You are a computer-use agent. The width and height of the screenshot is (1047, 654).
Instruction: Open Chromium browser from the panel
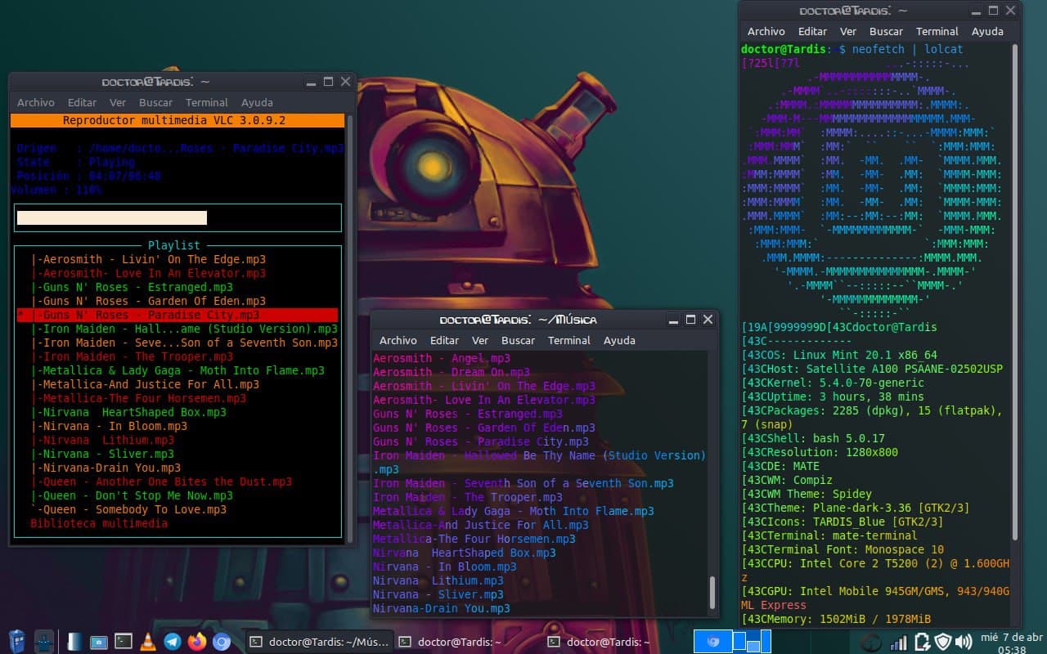point(222,642)
